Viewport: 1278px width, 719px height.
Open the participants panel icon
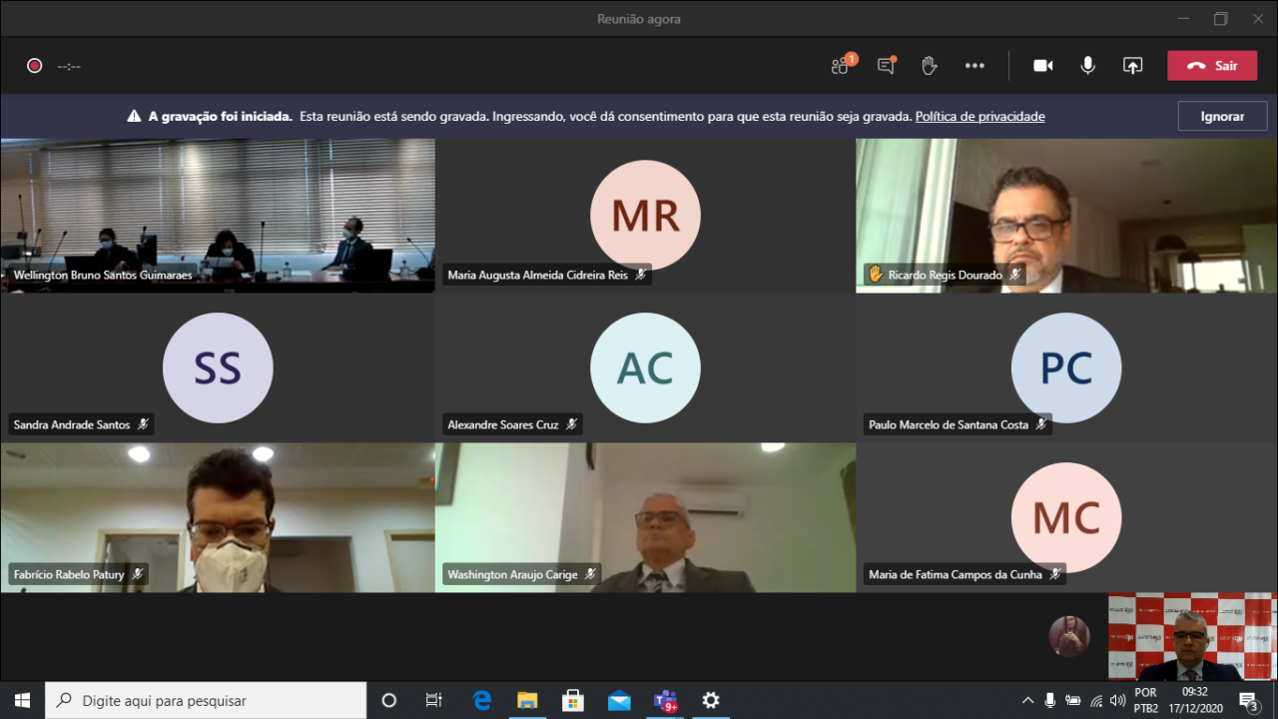tap(842, 66)
